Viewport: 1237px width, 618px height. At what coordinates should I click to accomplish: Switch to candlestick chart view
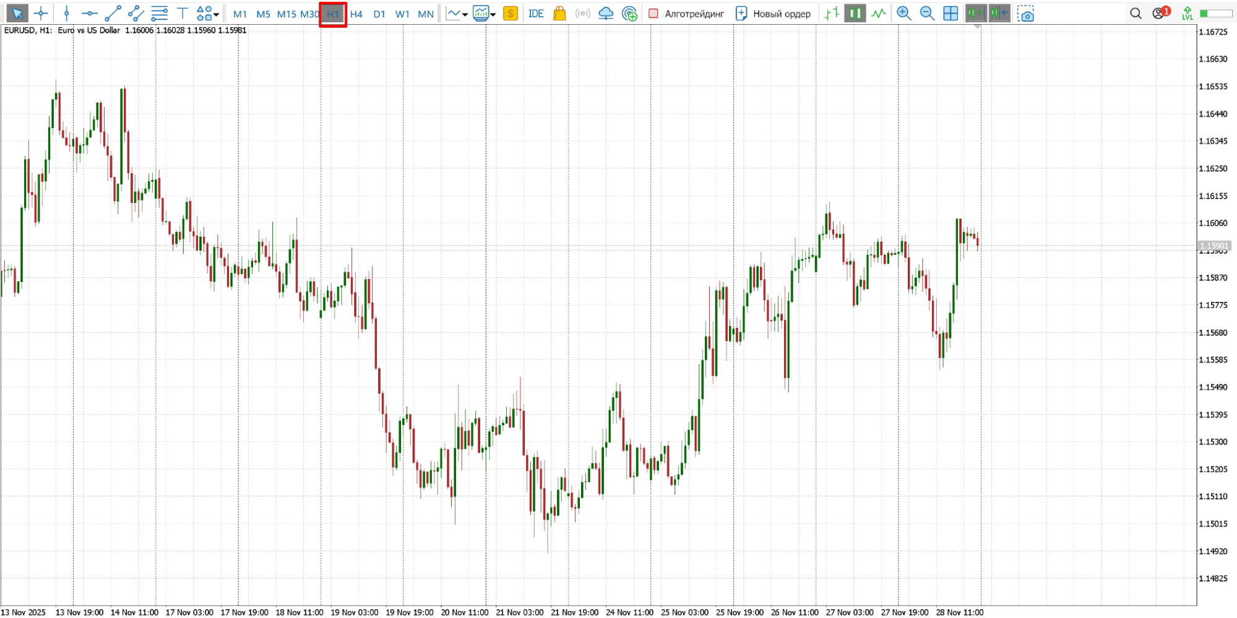pyautogui.click(x=855, y=13)
